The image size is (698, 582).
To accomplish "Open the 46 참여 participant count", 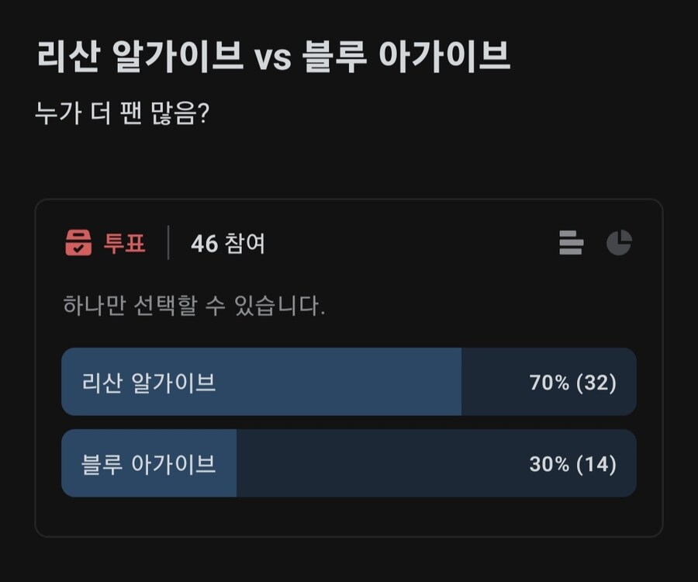I will tap(228, 244).
